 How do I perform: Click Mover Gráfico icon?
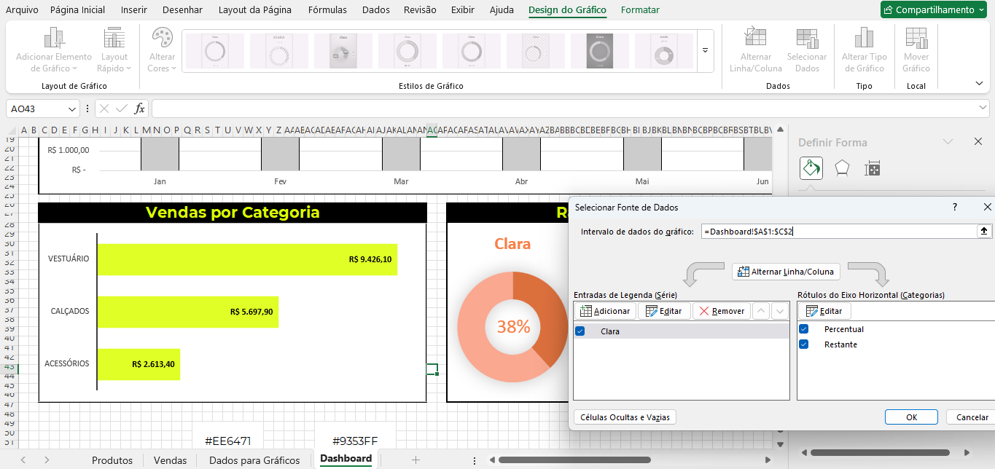coord(916,50)
